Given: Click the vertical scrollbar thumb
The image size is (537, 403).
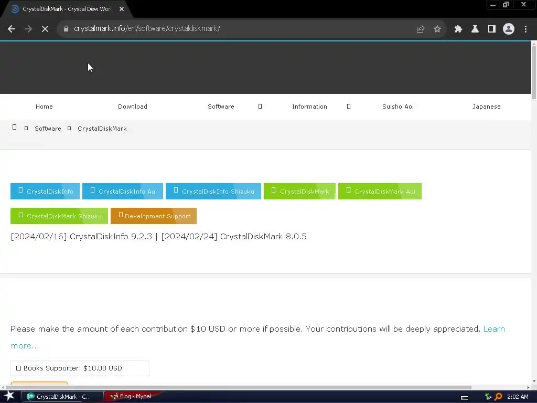Looking at the screenshot, I should [534, 72].
